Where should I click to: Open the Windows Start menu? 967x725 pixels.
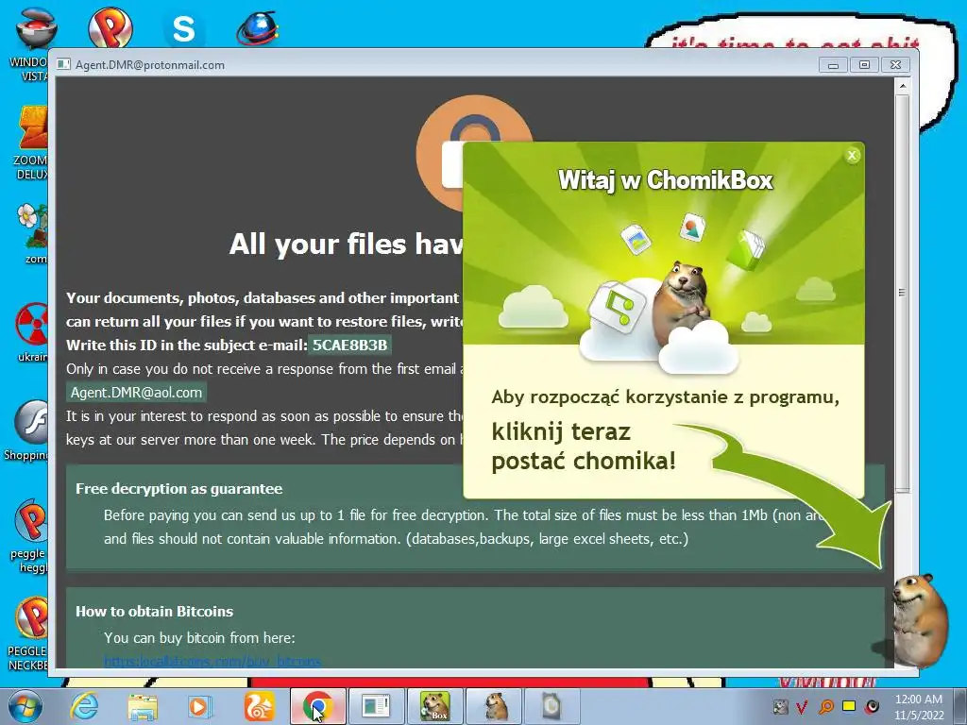click(25, 706)
